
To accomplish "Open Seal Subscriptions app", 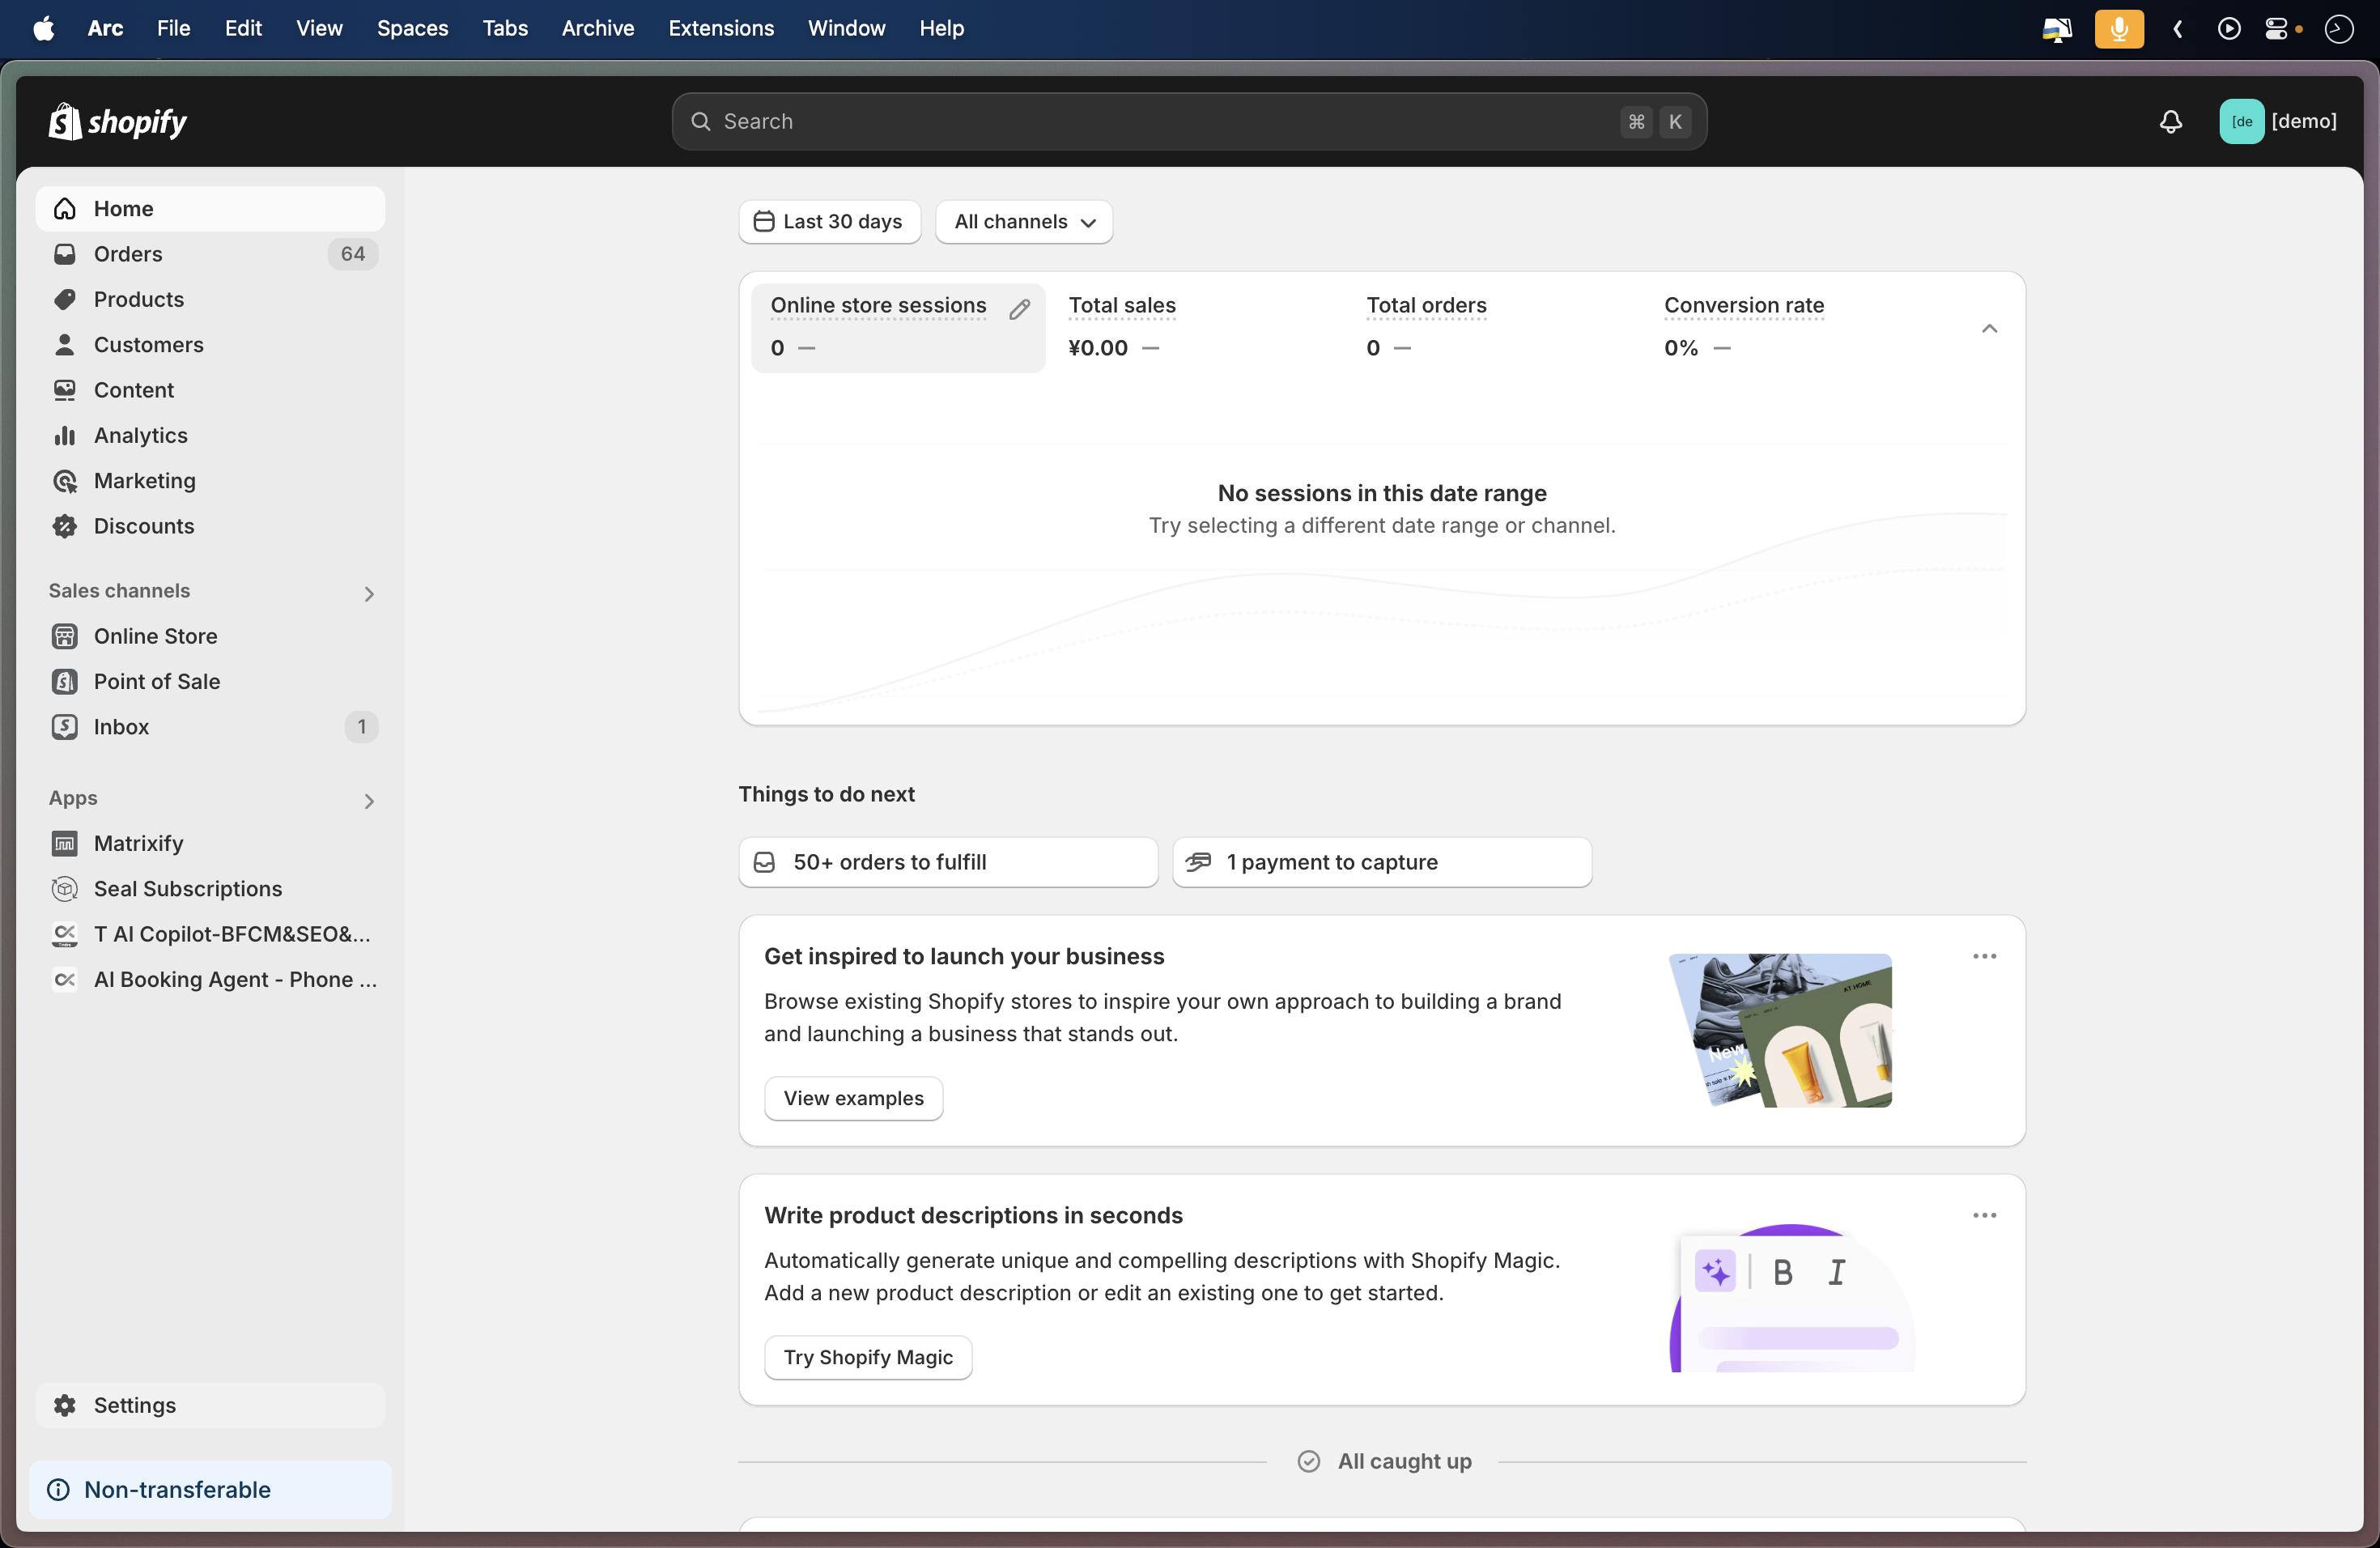I will 187,888.
